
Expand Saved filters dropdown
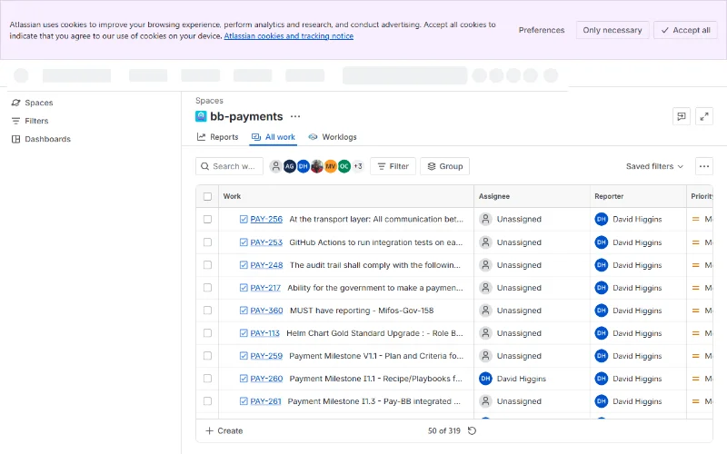(654, 166)
